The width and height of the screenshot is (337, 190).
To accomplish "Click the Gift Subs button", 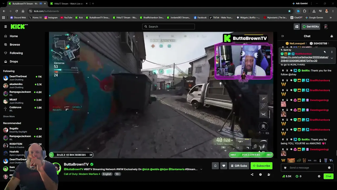I will click(x=239, y=166).
